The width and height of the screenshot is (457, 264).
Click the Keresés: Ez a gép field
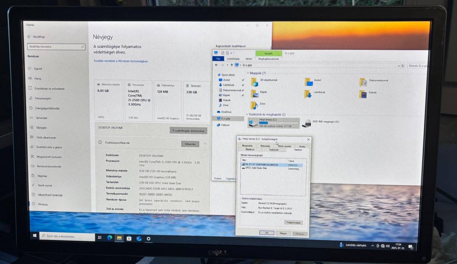(x=417, y=66)
